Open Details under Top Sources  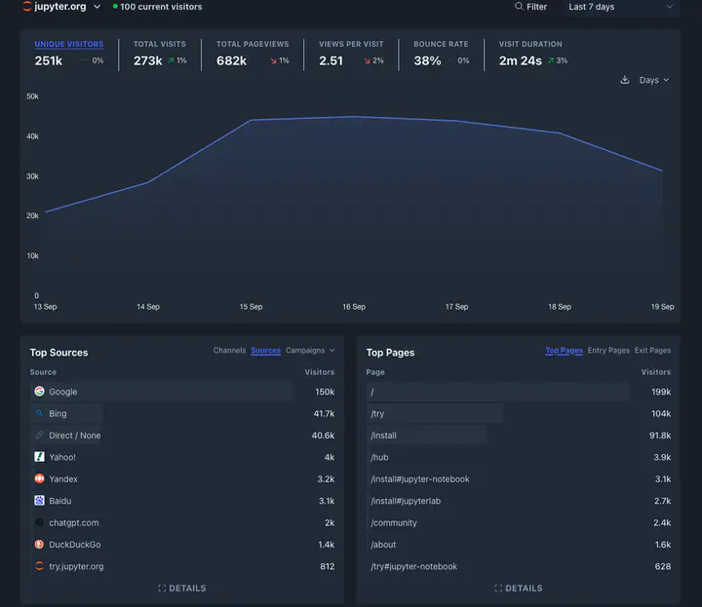[182, 588]
